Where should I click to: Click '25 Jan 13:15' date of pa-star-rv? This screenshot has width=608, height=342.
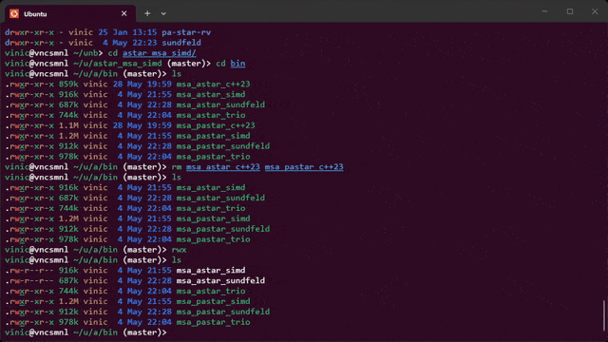coord(127,32)
